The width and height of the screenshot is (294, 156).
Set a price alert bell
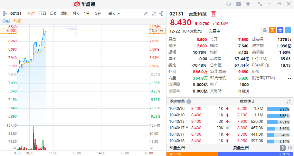(x=265, y=30)
